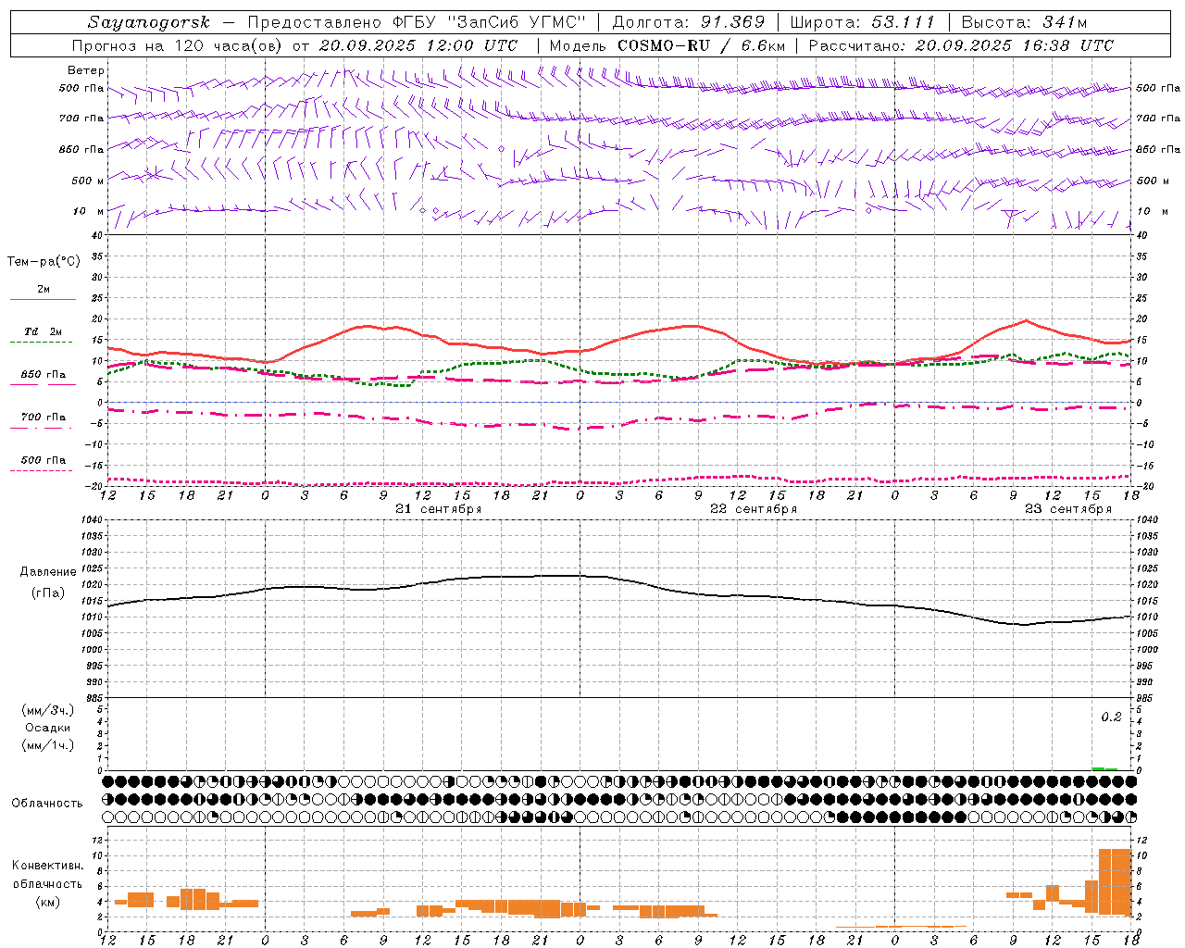
Task: Click the (мм/1ч.) precipitation unit label
Action: tap(48, 745)
